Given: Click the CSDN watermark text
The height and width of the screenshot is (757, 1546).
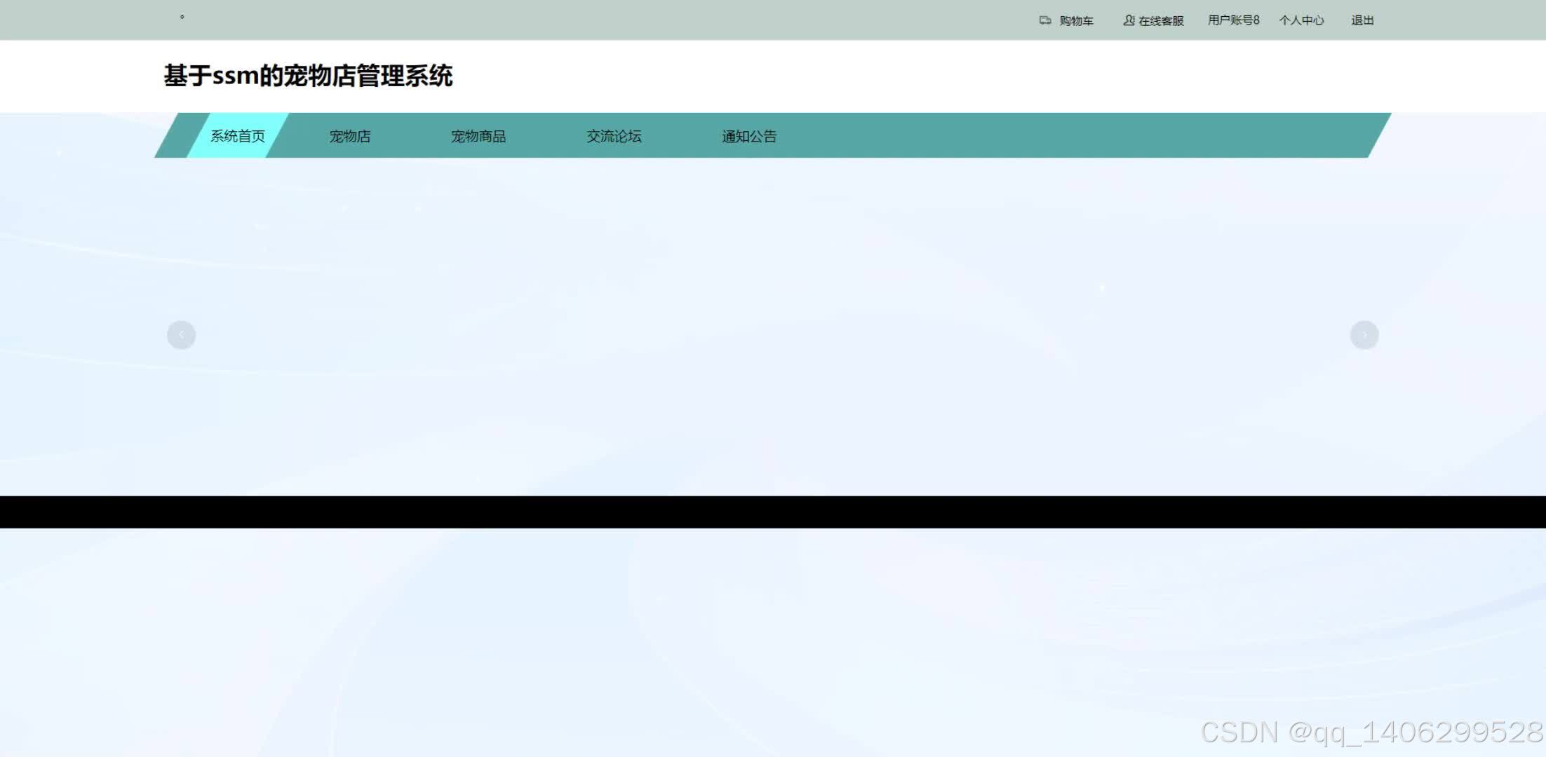Looking at the screenshot, I should 1371,732.
